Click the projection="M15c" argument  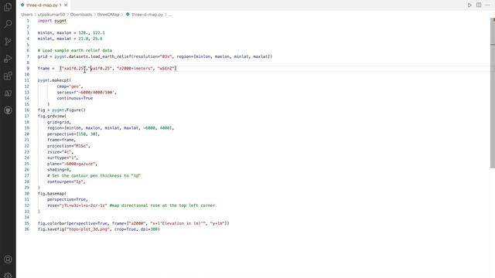pyautogui.click(x=69, y=146)
